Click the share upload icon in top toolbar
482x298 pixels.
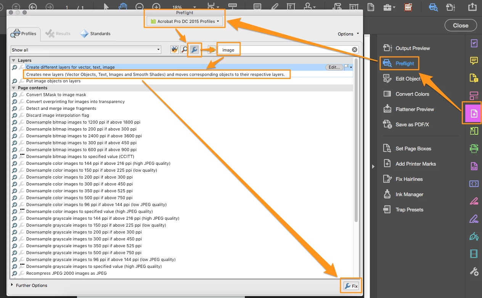[x=472, y=7]
